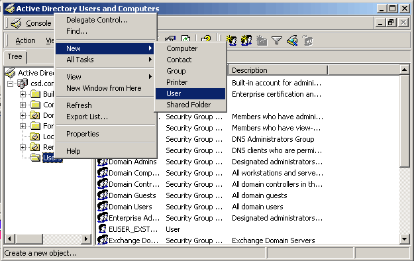The image size is (414, 261).
Task: Click the Console menu icon
Action: 17,23
